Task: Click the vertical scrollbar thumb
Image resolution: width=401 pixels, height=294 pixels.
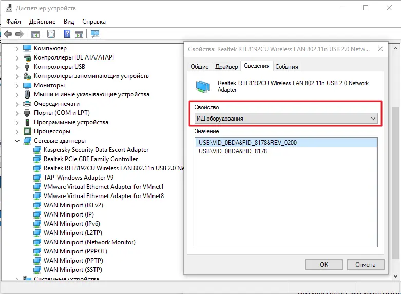Action: [x=395, y=183]
